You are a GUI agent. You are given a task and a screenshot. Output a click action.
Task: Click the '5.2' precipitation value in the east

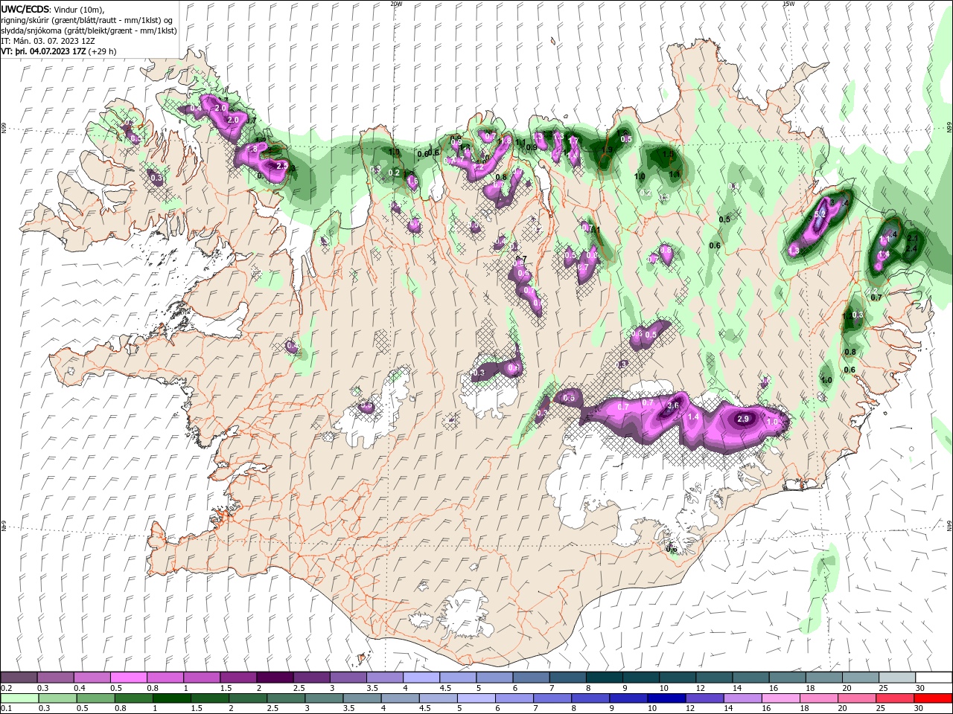pyautogui.click(x=821, y=214)
